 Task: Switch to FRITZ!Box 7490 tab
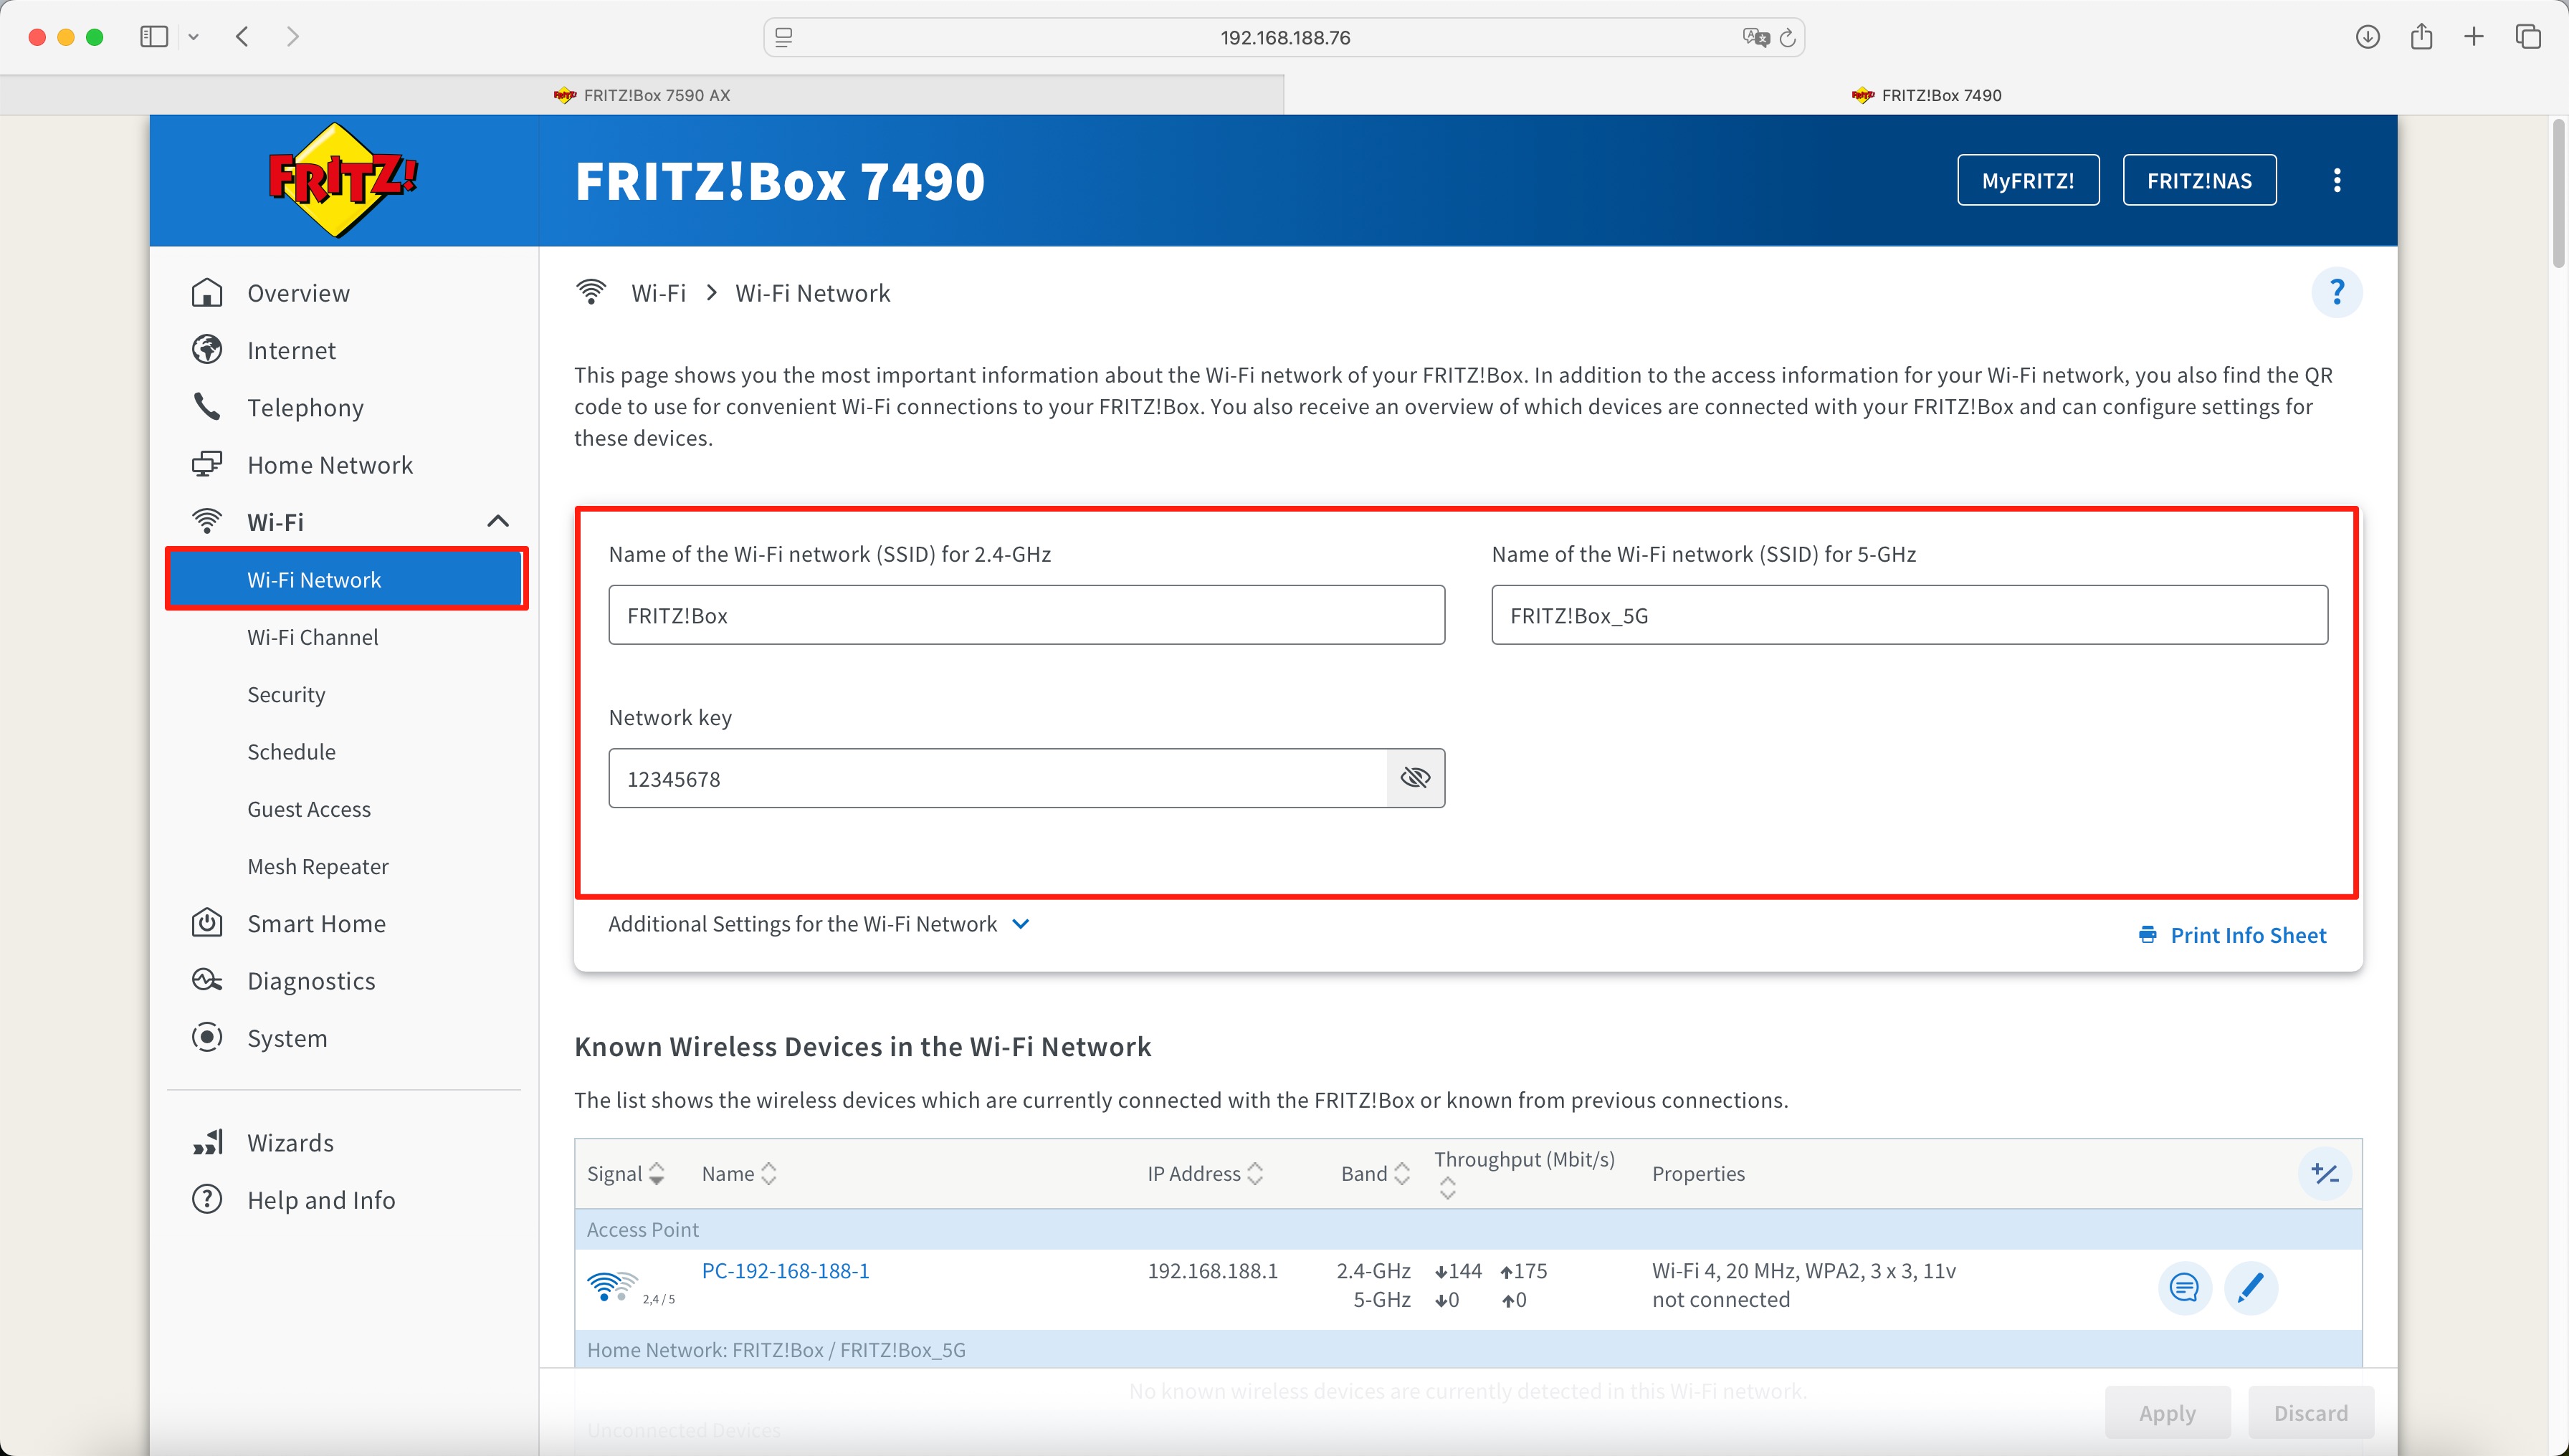(x=1926, y=95)
